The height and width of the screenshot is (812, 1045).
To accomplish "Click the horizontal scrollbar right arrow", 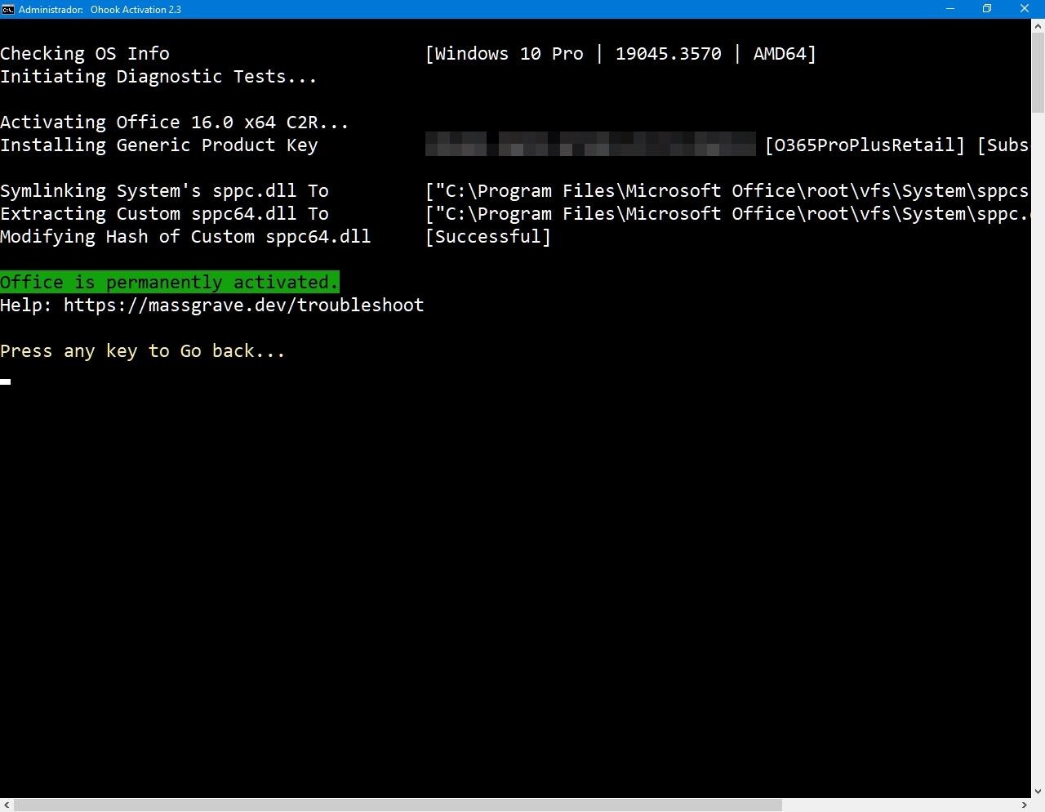I will click(x=1024, y=805).
